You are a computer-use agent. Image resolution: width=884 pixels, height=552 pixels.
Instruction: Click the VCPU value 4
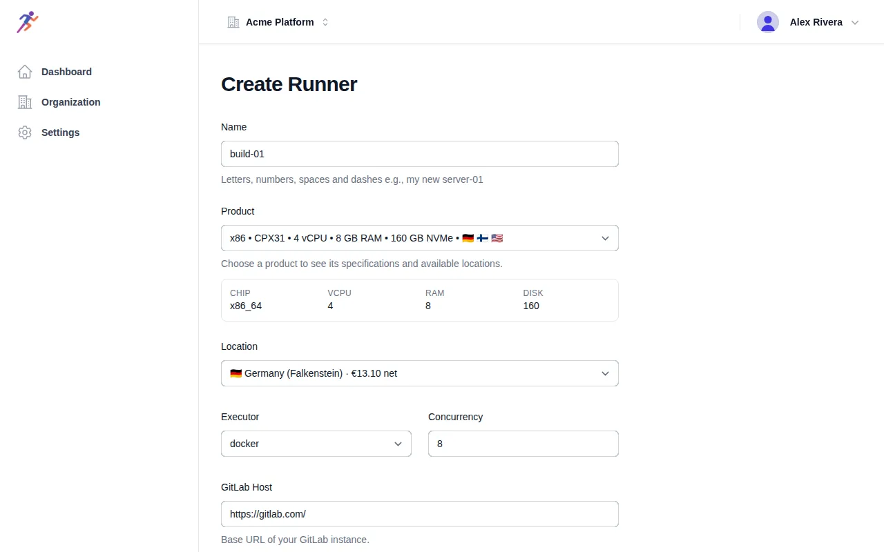330,306
